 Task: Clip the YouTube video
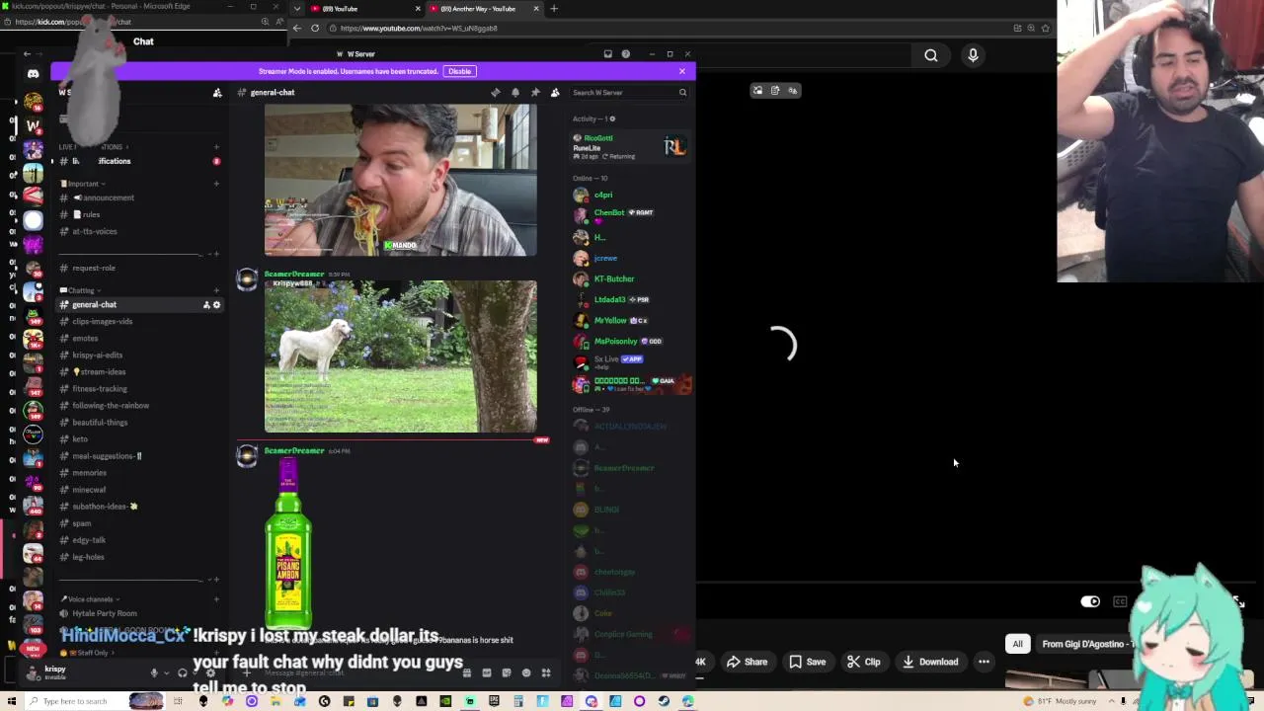click(x=864, y=662)
